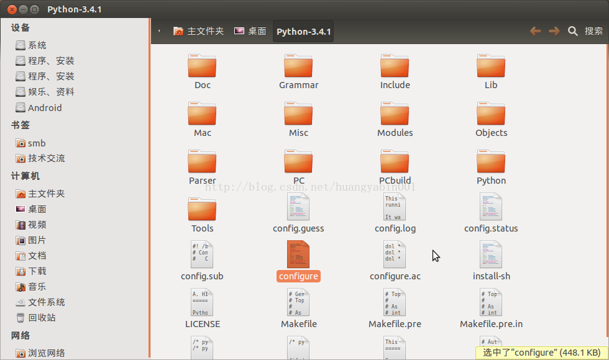Viewport: 609px width, 360px height.
Task: Go forward with the right arrow
Action: pos(554,31)
